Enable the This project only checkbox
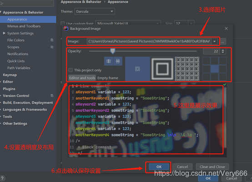Image resolution: width=252 pixels, height=182 pixels. (71, 70)
